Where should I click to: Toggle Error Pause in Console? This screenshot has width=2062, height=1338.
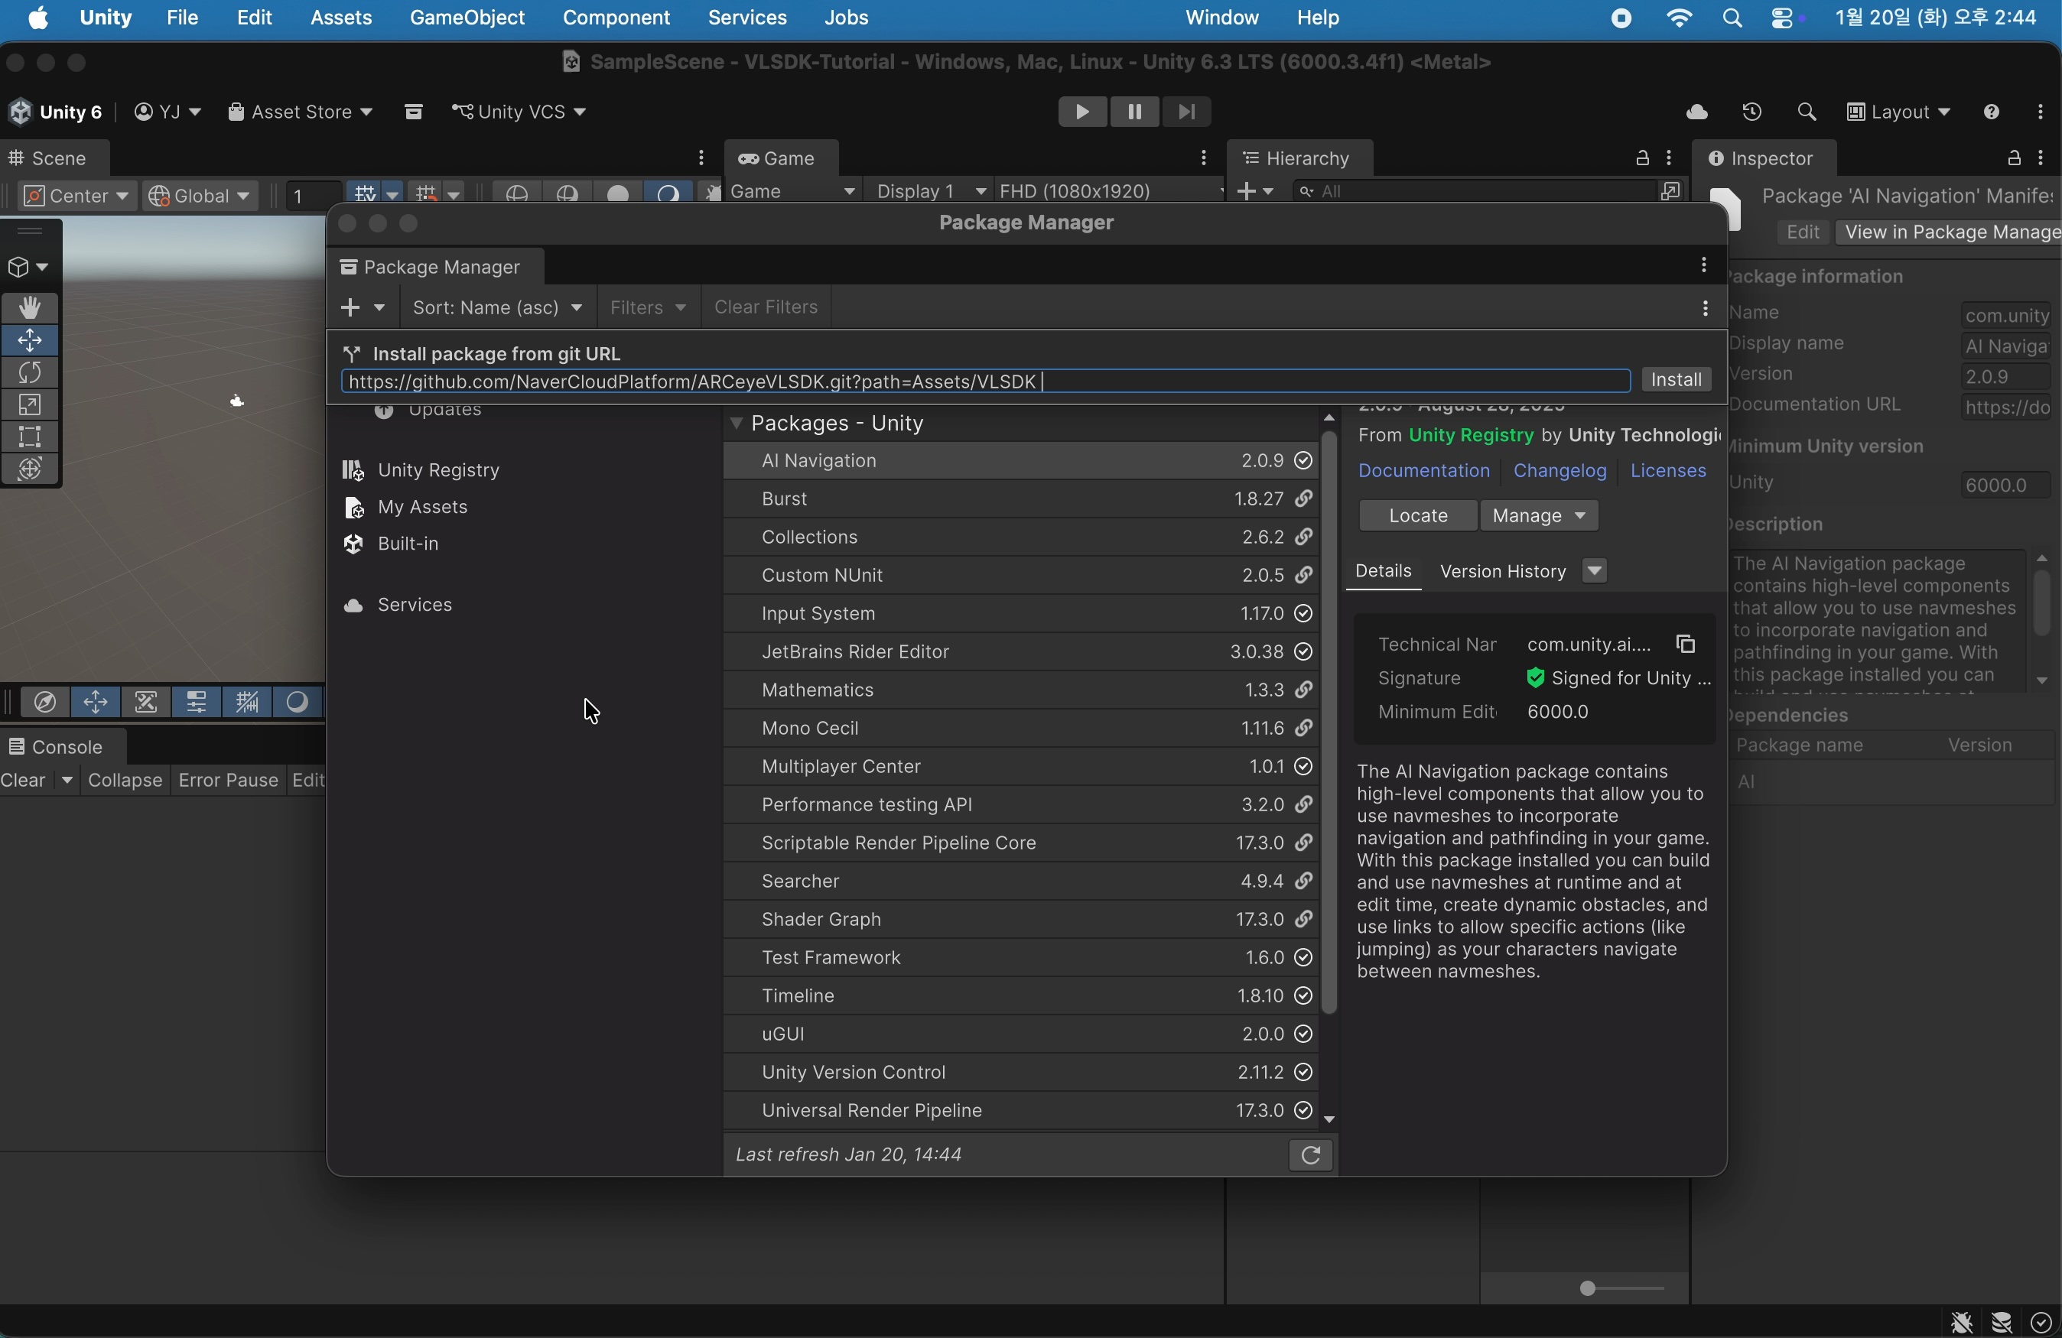[x=228, y=781]
